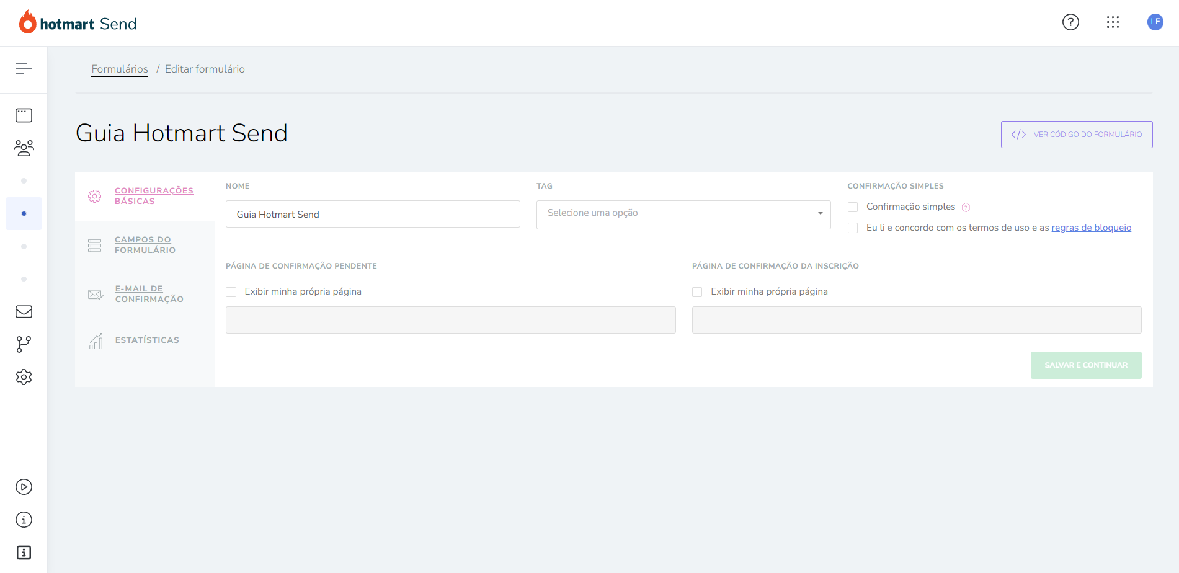Click the gear icon beside Configurações Básicas

95,196
